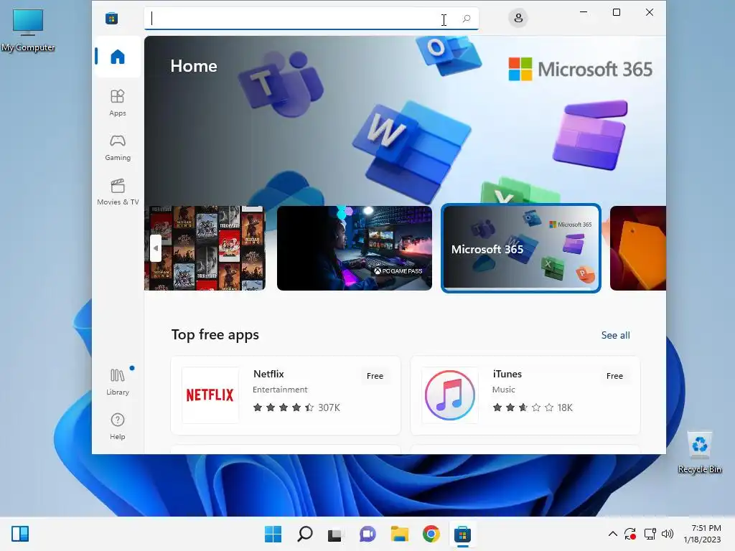
Task: Select the orange tag carousel thumbnail
Action: 638,248
